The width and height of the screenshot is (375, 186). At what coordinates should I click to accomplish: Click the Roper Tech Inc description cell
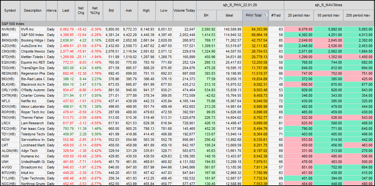[33, 112]
